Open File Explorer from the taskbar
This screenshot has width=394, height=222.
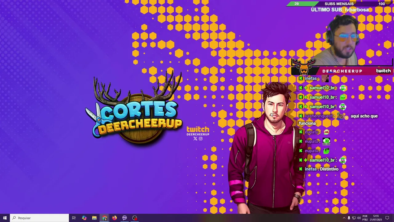[x=94, y=218]
